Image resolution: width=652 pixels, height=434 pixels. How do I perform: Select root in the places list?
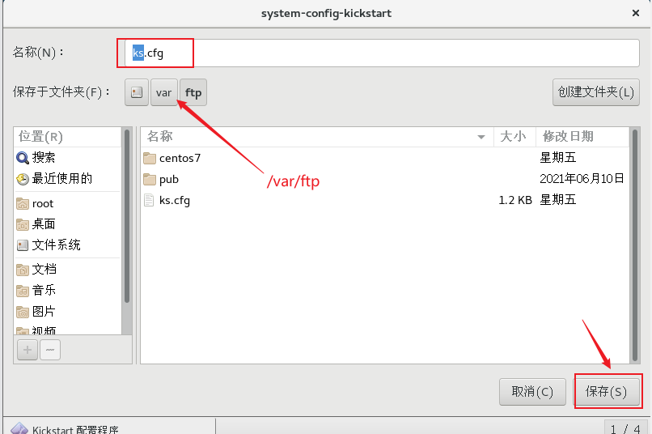(68, 204)
